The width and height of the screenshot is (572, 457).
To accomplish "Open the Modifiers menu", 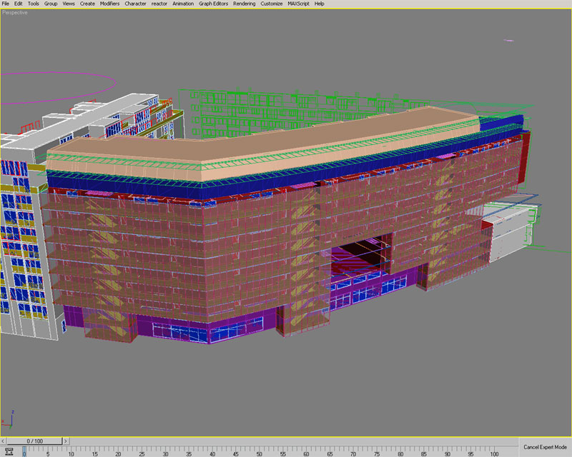I will [109, 4].
